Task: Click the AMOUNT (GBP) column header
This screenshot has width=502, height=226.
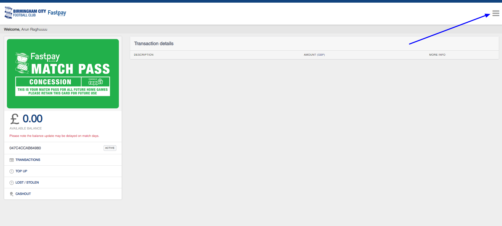Action: [x=314, y=55]
